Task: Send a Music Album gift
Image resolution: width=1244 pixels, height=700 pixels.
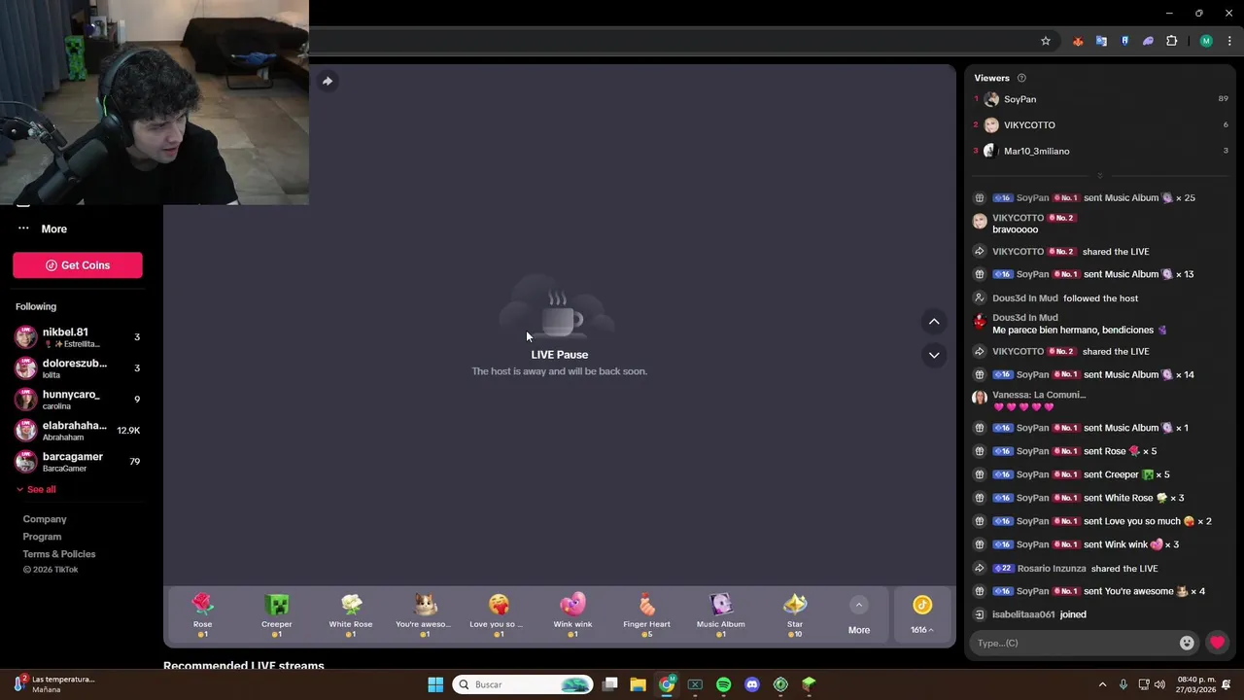Action: pos(720,615)
